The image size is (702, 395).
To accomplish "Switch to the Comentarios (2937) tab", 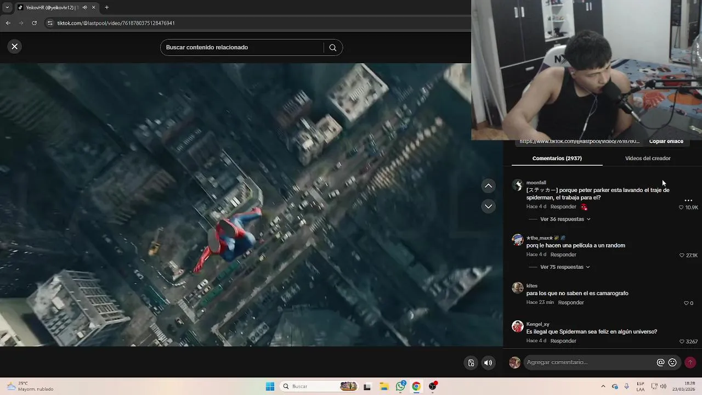I will pyautogui.click(x=557, y=159).
